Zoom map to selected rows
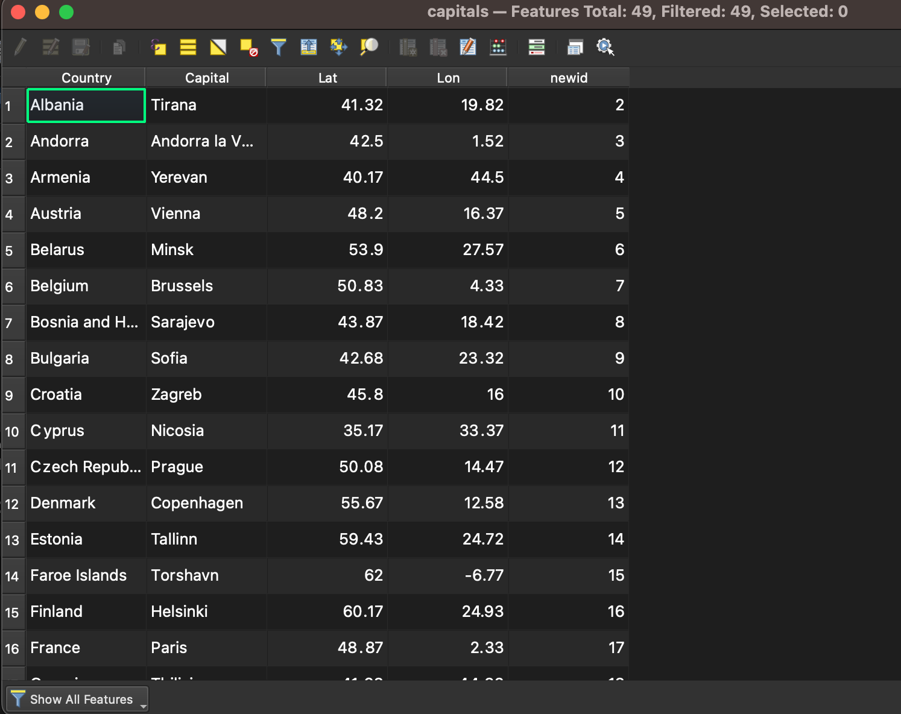This screenshot has height=714, width=901. point(368,47)
